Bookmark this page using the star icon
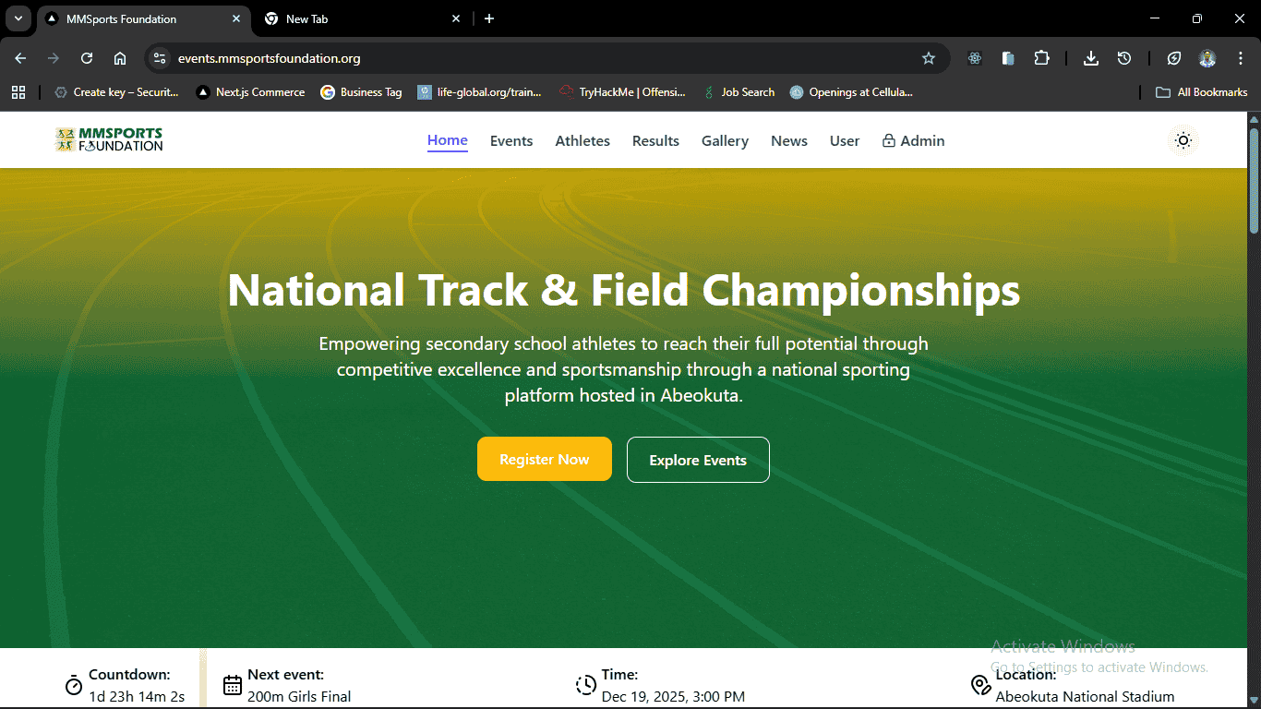This screenshot has width=1261, height=709. coord(928,57)
